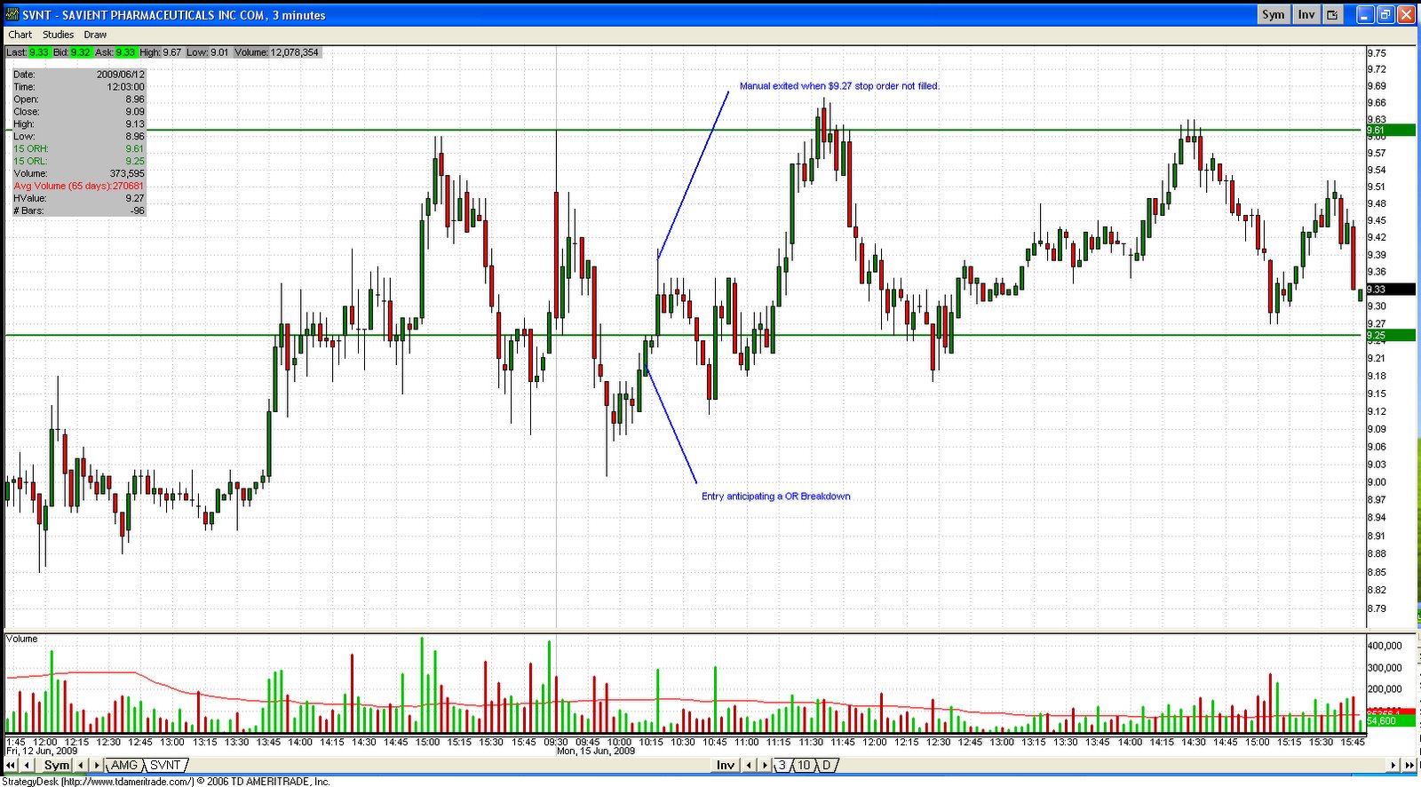
Task: Switch to the SVNT symbol tab
Action: pos(165,765)
